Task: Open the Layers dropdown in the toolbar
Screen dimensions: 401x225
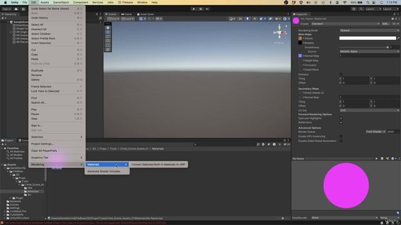Action: click(x=373, y=9)
